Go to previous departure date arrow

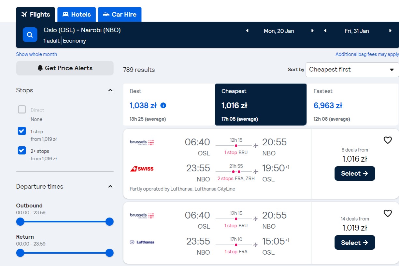tap(247, 31)
